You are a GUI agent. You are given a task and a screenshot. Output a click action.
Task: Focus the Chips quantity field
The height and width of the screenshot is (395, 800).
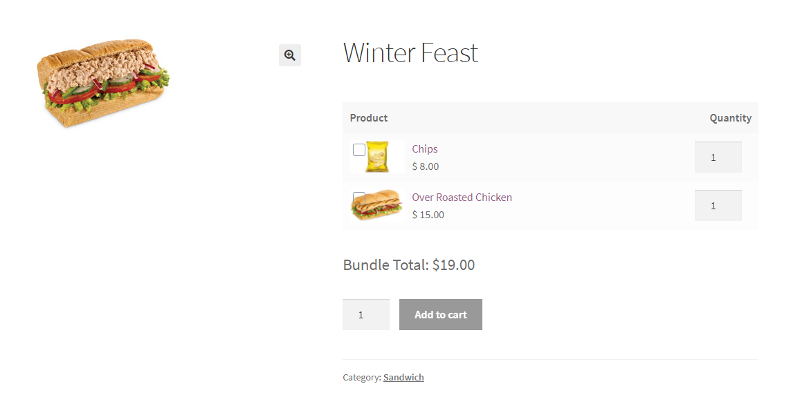[718, 157]
